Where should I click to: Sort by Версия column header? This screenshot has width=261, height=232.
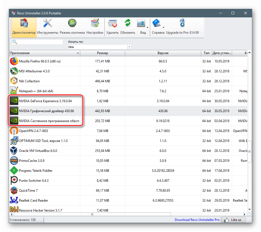163,53
